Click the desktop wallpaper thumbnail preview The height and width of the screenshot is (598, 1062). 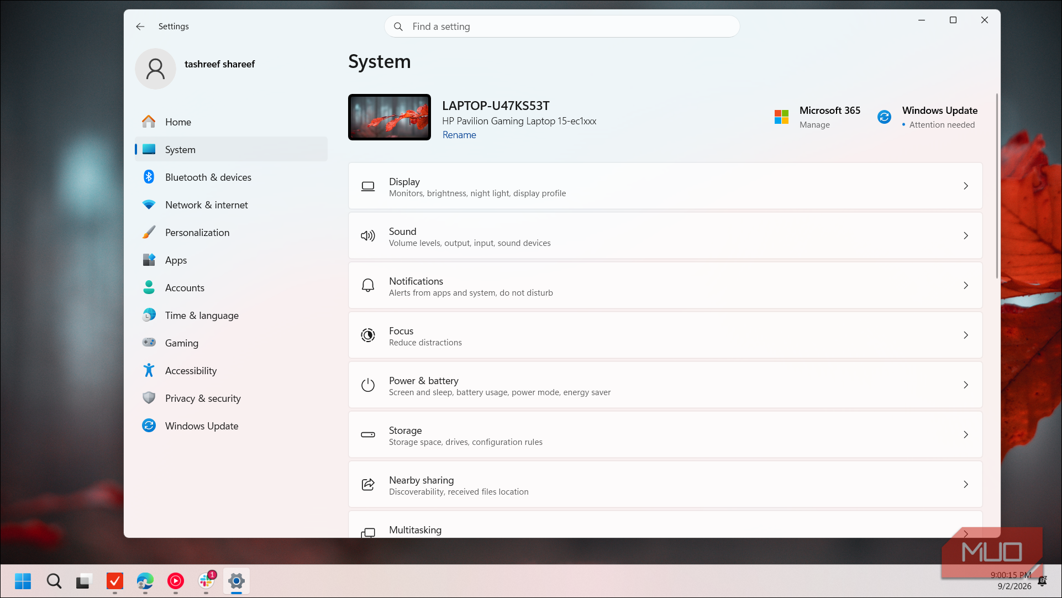pyautogui.click(x=390, y=117)
